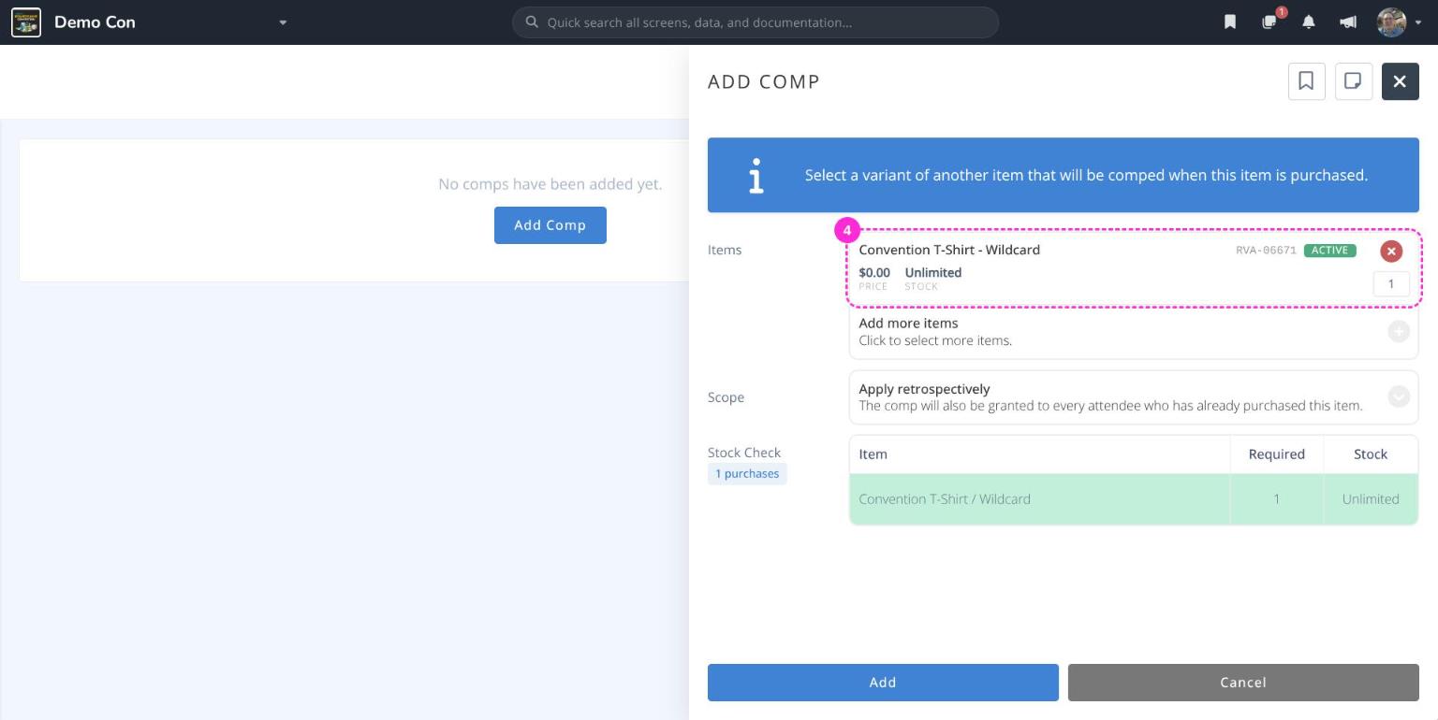Screen dimensions: 1438x720
Task: Close the Add Comp panel
Action: click(x=1400, y=81)
